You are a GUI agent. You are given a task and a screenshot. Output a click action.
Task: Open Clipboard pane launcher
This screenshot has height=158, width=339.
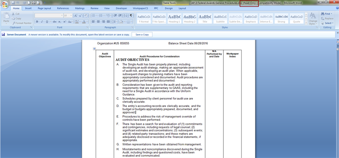(31, 27)
